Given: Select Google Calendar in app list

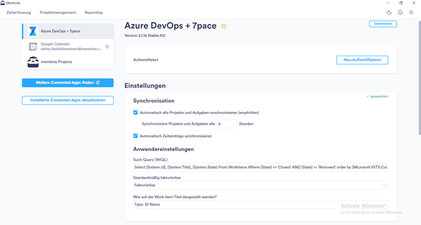Looking at the screenshot, I should [68, 46].
